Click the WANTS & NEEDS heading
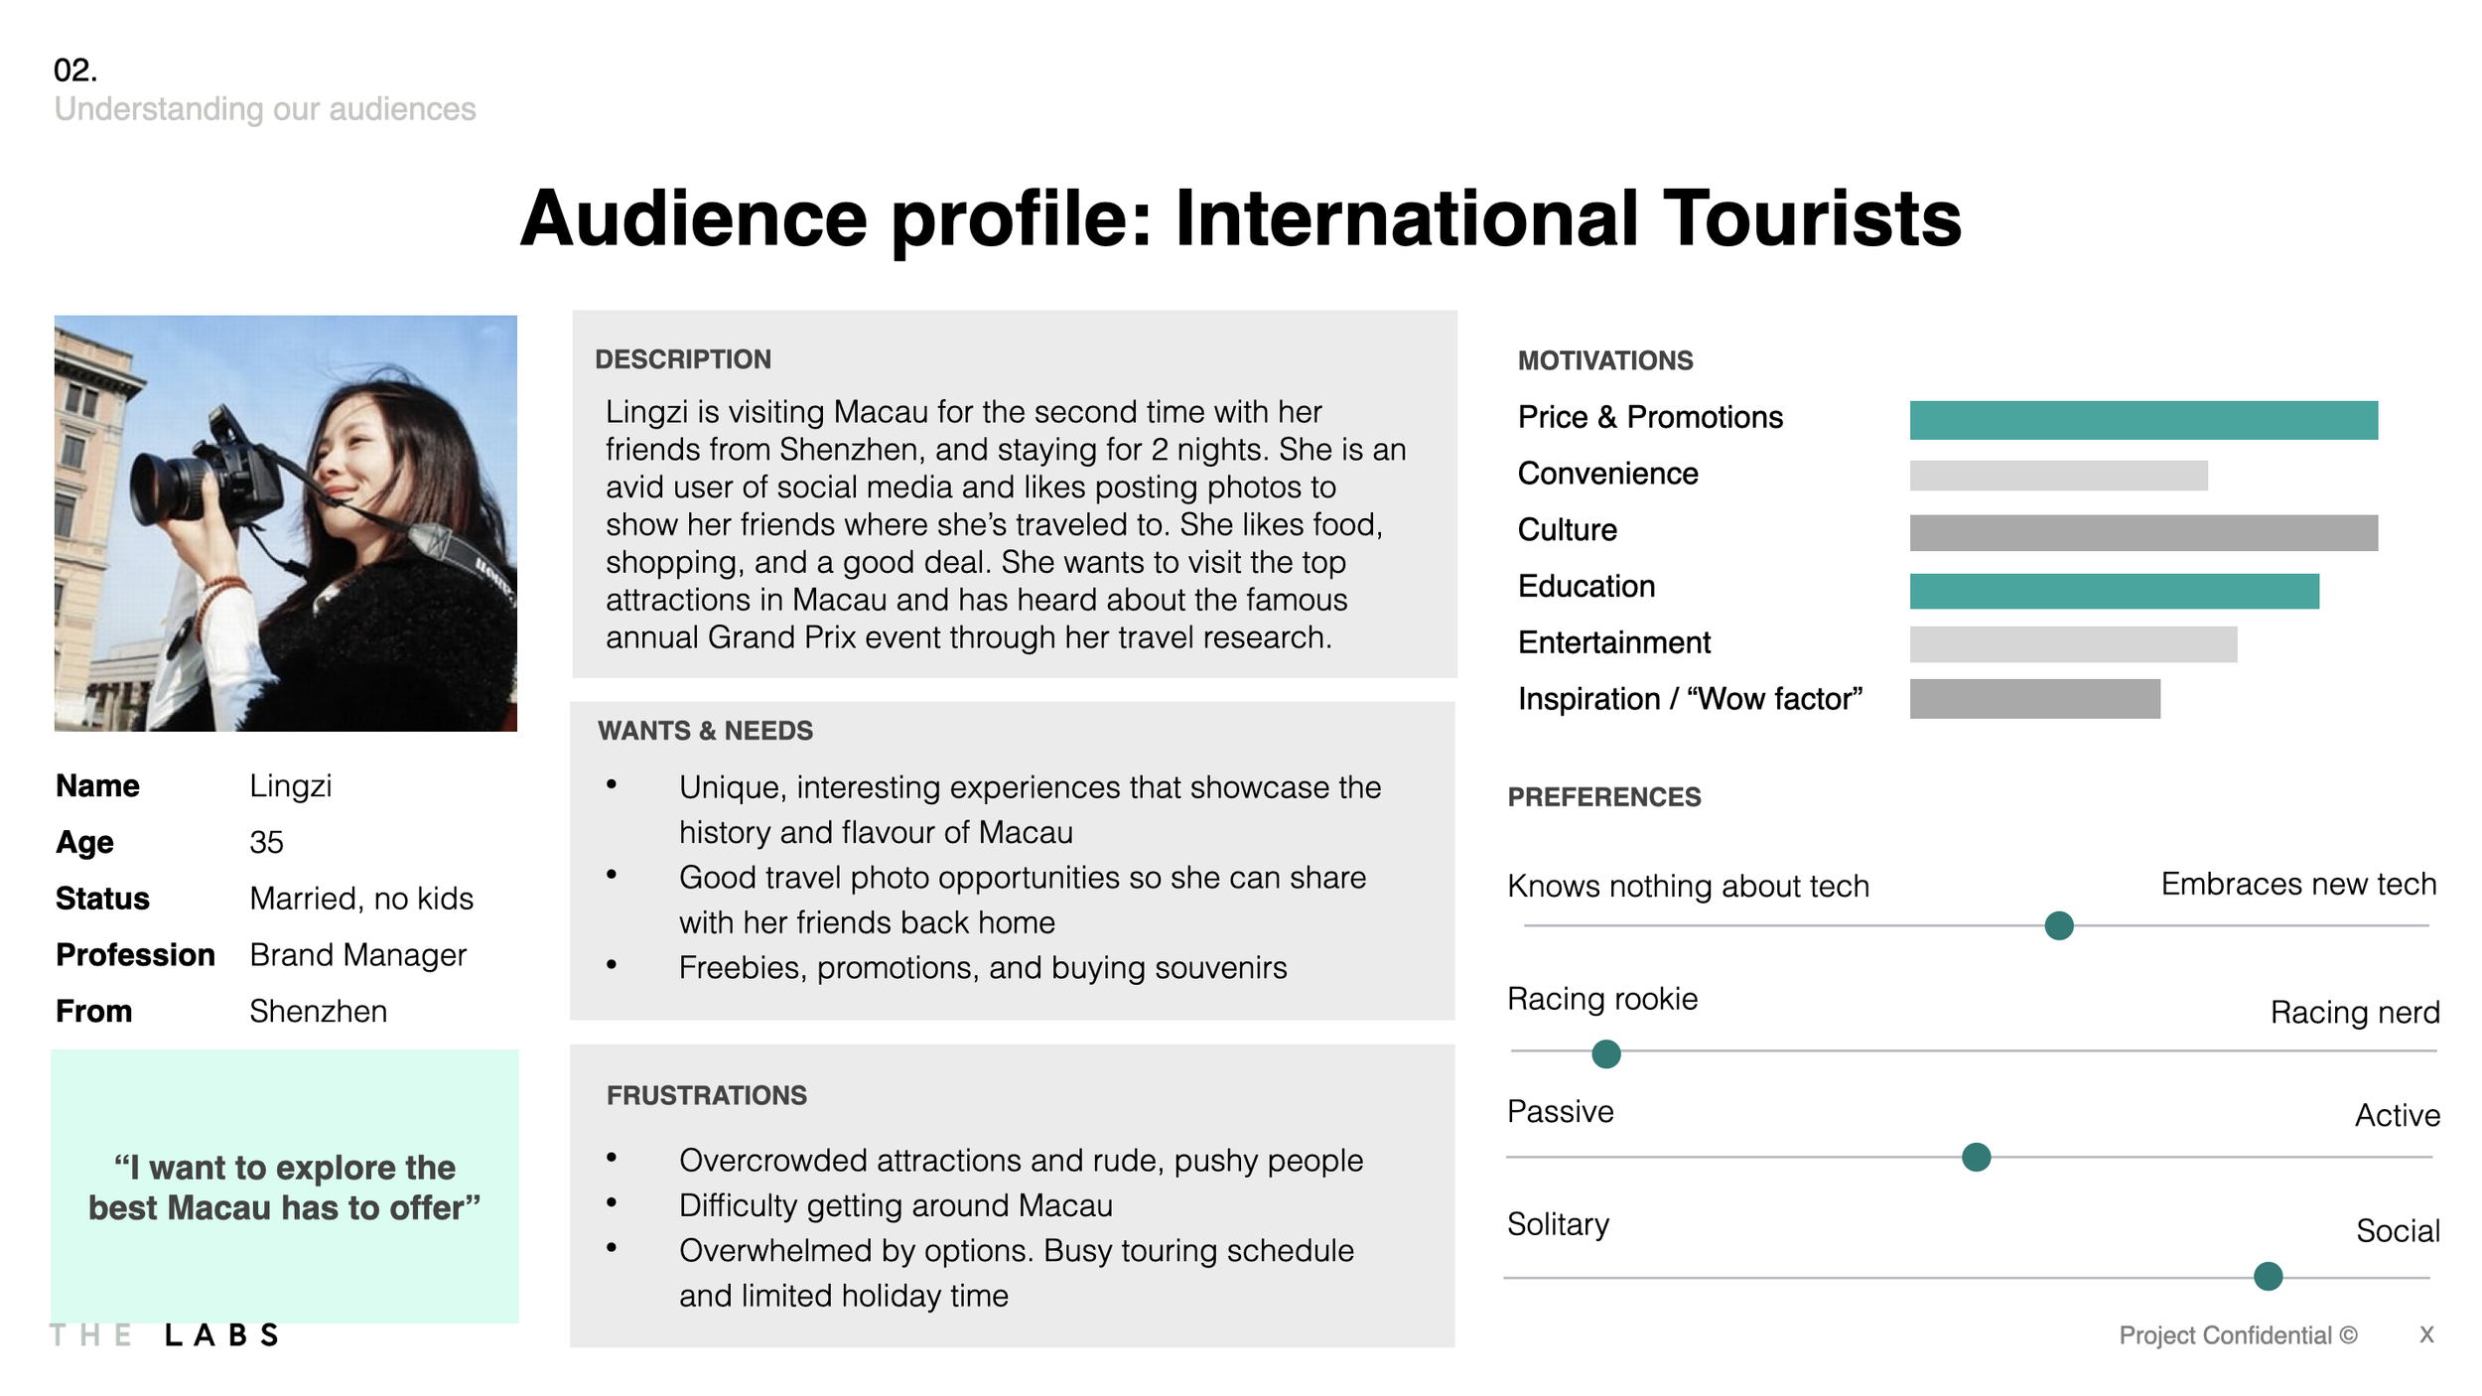The width and height of the screenshot is (2482, 1396). click(x=705, y=731)
